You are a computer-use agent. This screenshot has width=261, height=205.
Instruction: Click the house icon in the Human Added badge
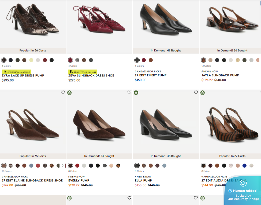243,183
